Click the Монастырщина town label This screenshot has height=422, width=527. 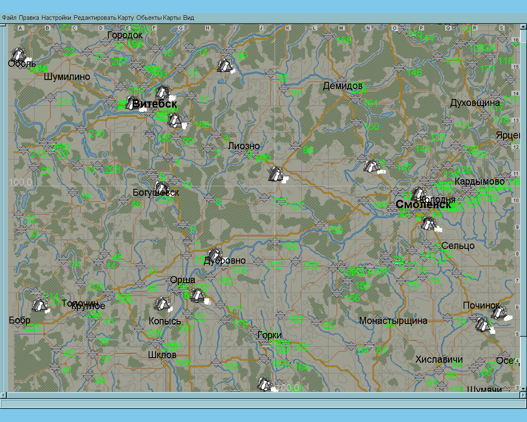[393, 321]
